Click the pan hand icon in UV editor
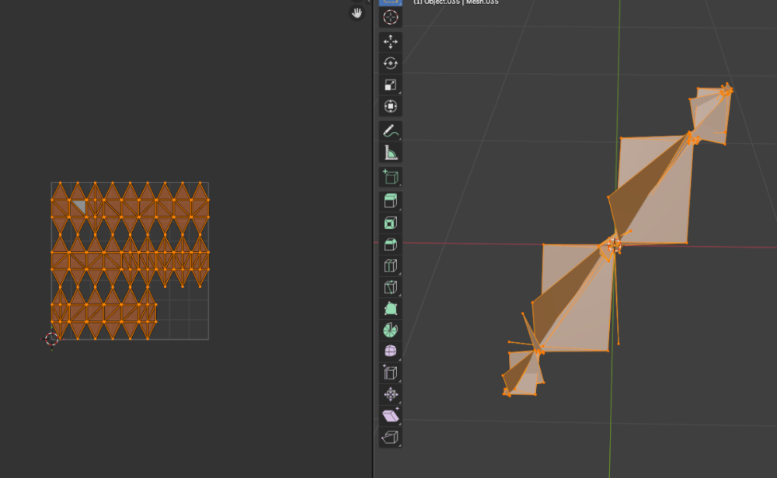The image size is (777, 478). 357,13
